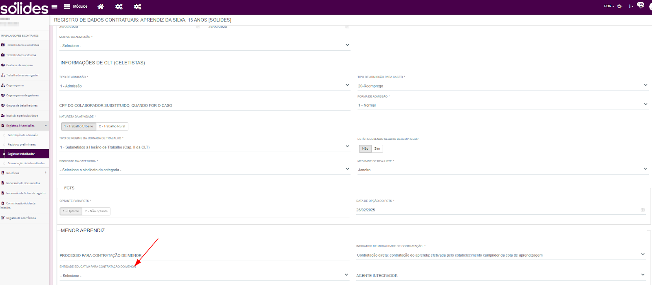Image resolution: width=652 pixels, height=285 pixels.
Task: Open Impressão de documentos link
Action: click(23, 183)
